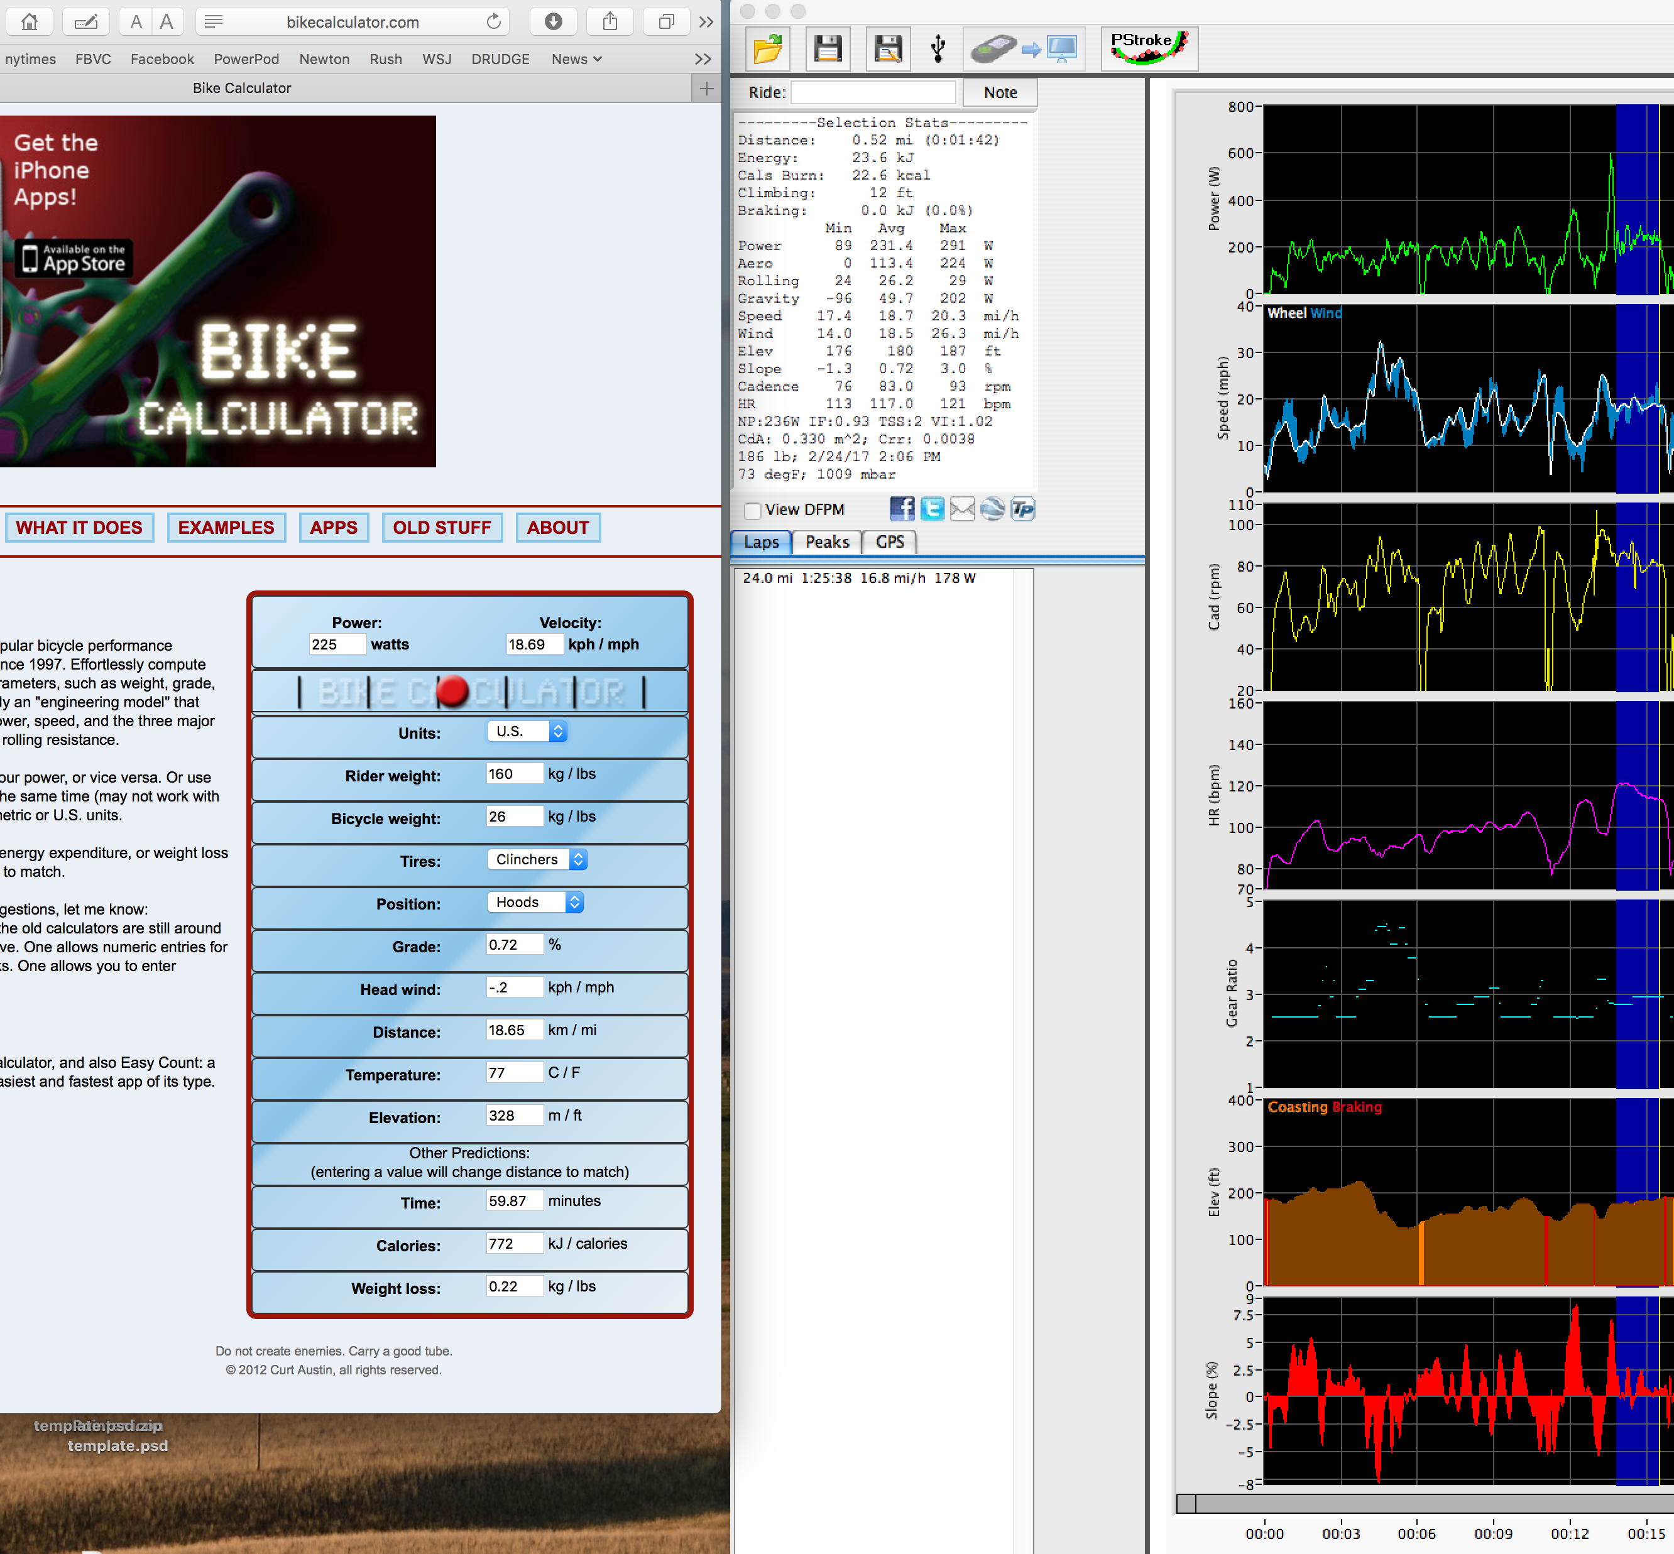The image size is (1674, 1554).
Task: Select the Bike Calculator Safari tab
Action: [243, 89]
